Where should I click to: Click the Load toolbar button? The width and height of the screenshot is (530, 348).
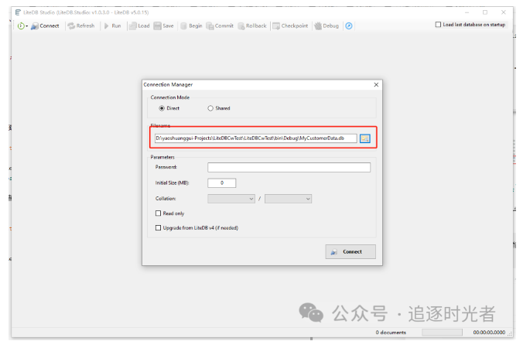click(x=139, y=26)
